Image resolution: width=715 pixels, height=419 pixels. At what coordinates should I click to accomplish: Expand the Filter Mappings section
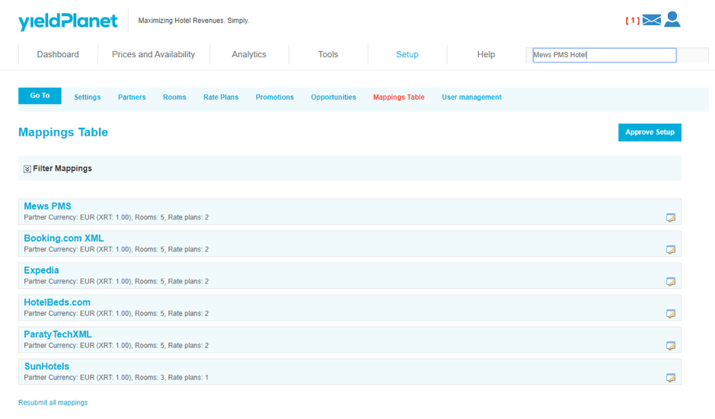coord(27,169)
